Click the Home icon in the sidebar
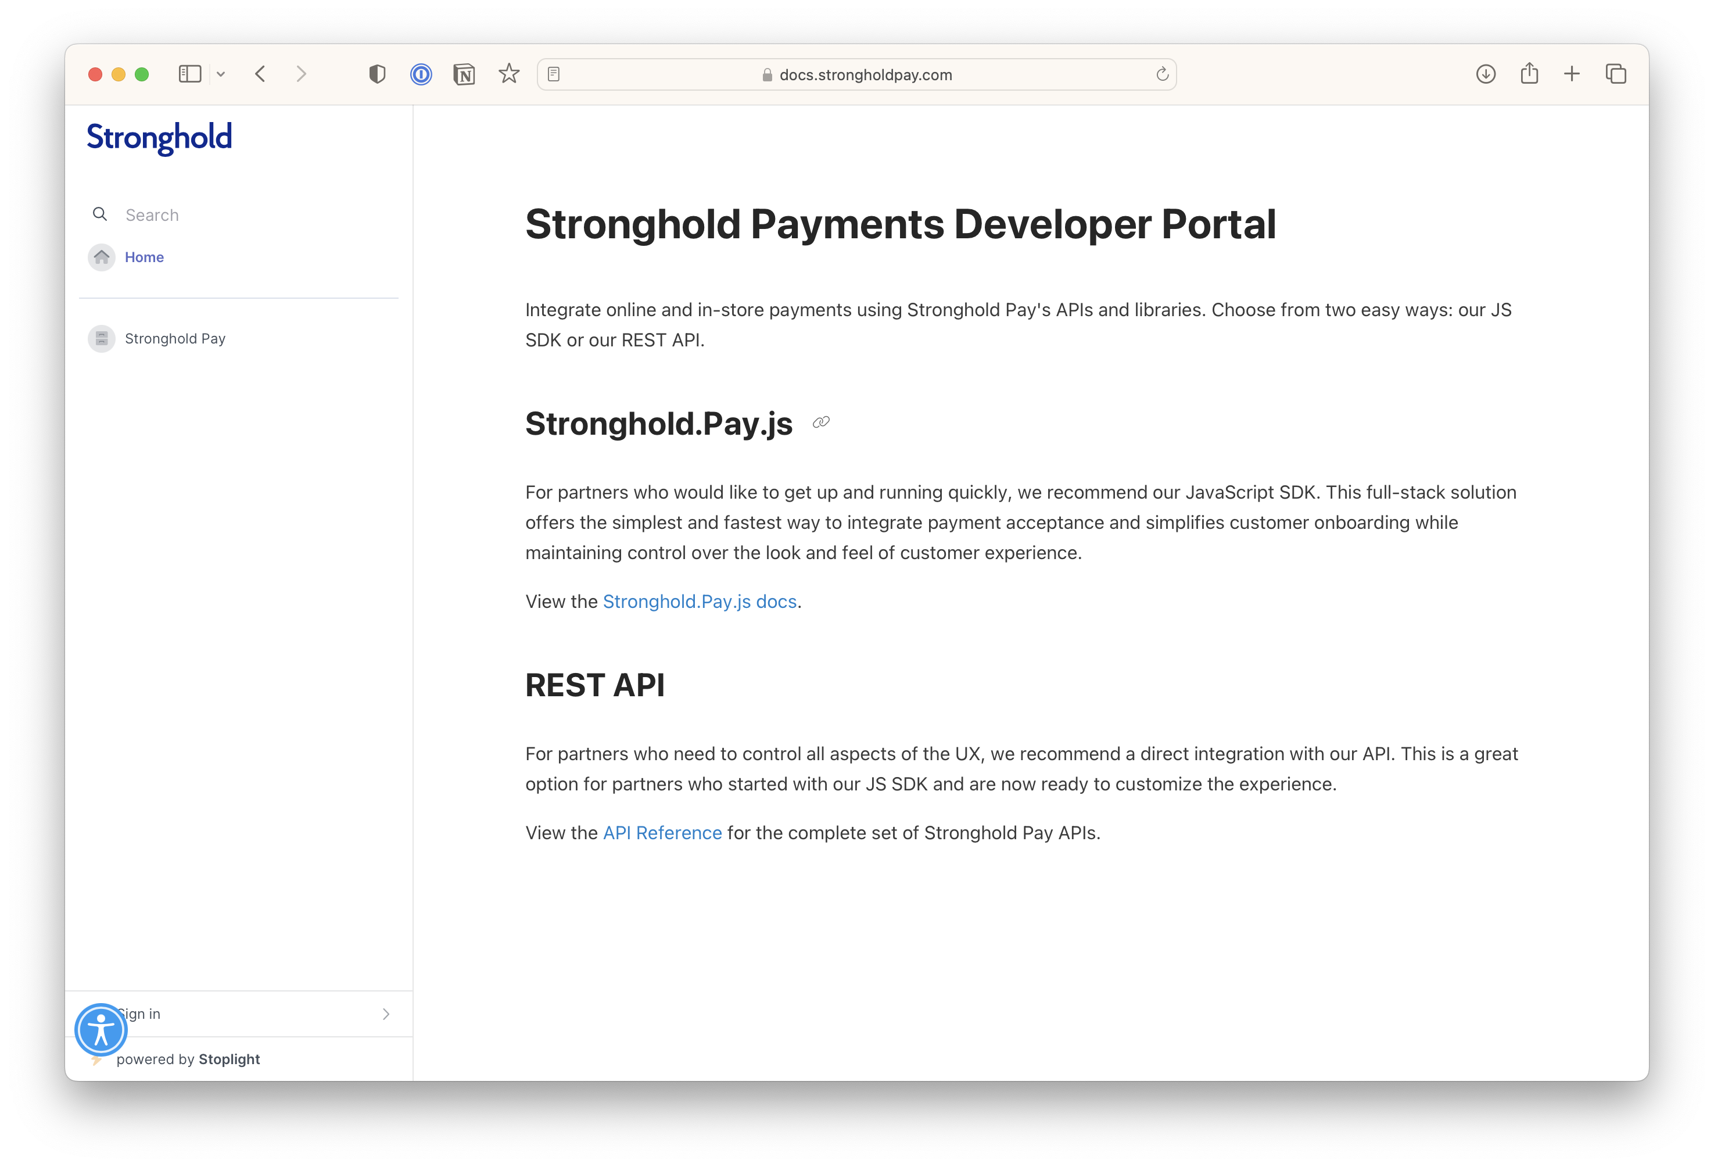This screenshot has height=1167, width=1714. click(102, 257)
